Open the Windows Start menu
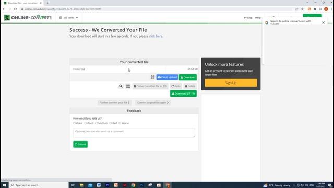 pyautogui.click(x=4, y=185)
